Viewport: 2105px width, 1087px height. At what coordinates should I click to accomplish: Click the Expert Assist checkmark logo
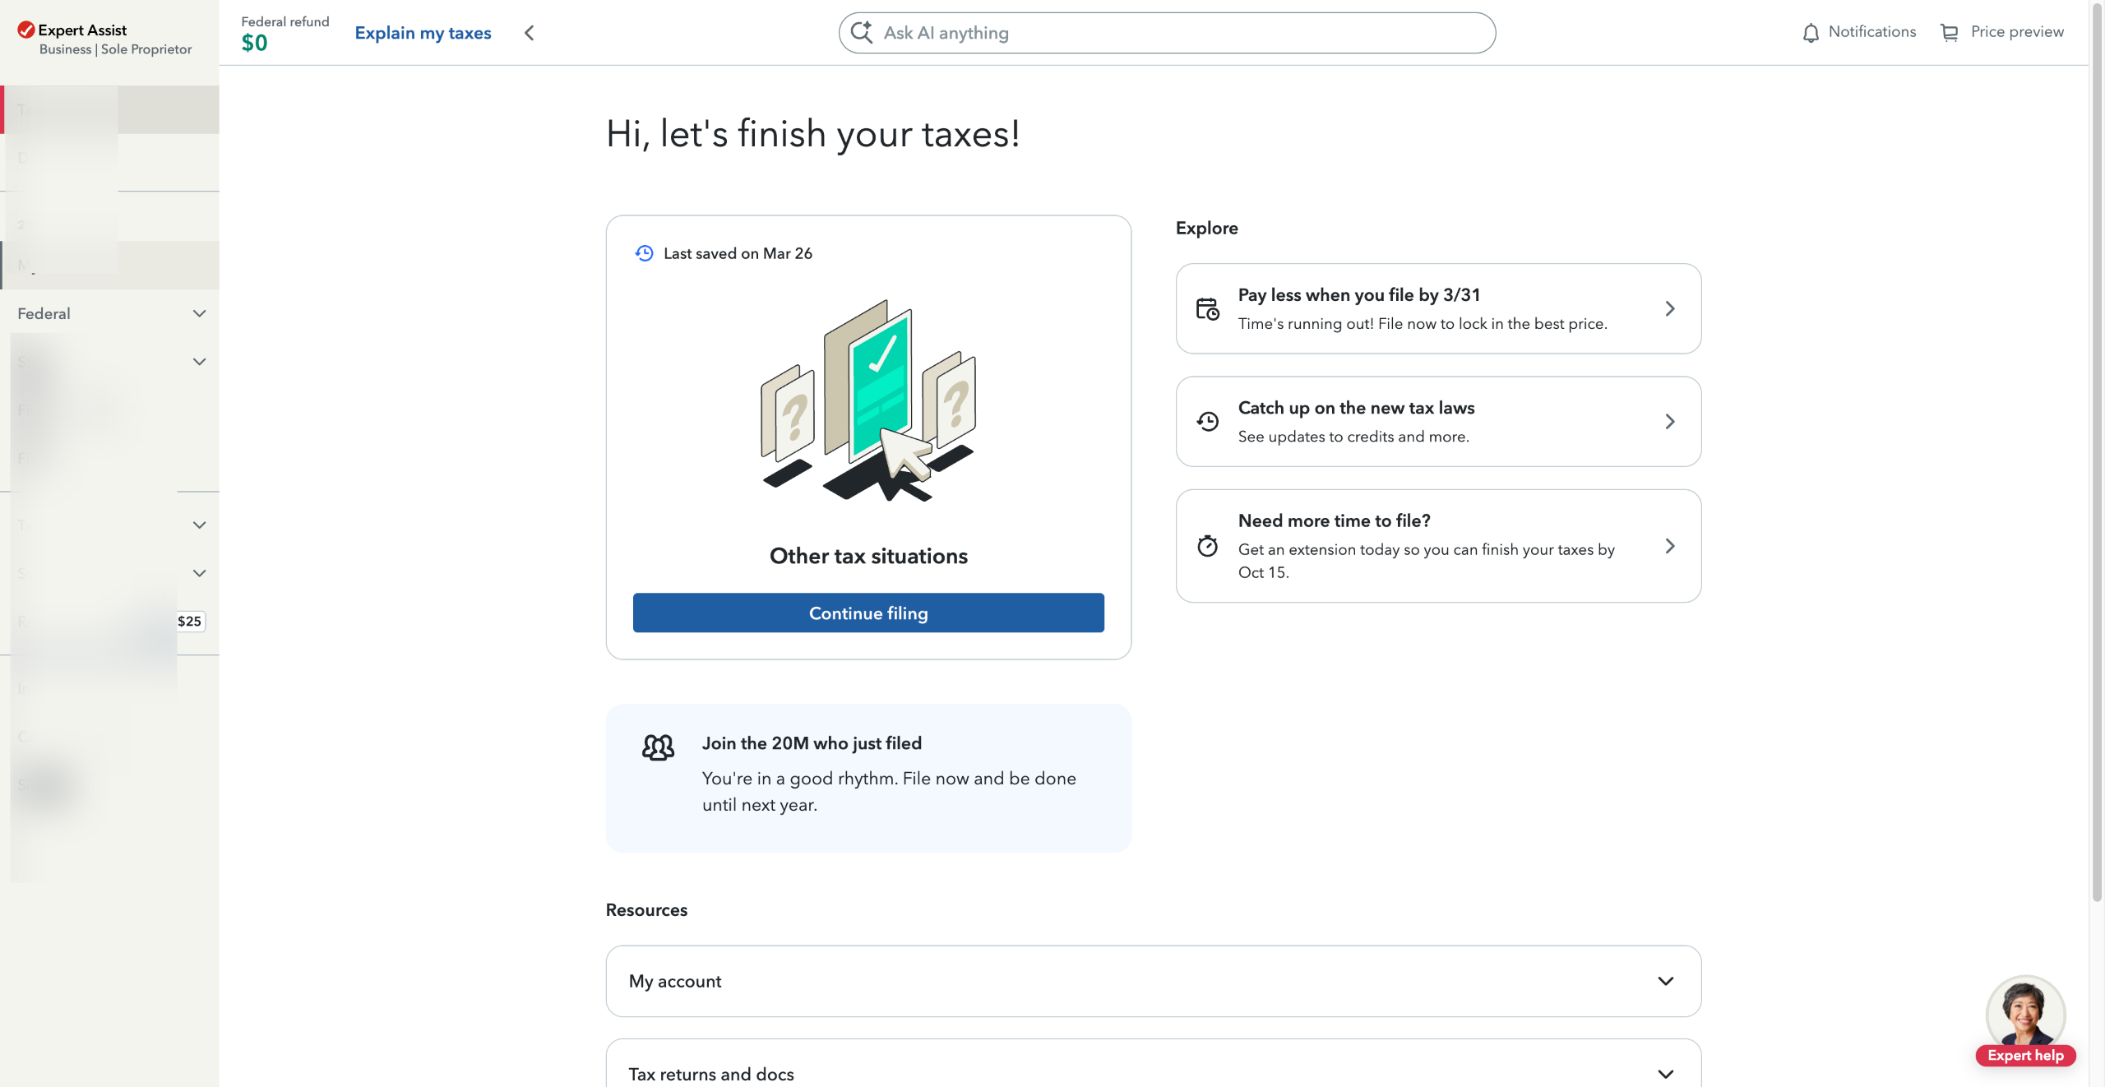26,30
